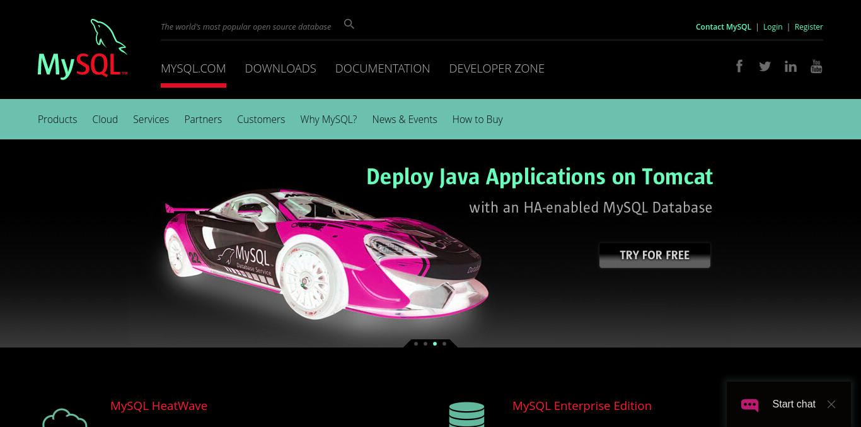Click the TRY FOR FREE button

coord(655,255)
